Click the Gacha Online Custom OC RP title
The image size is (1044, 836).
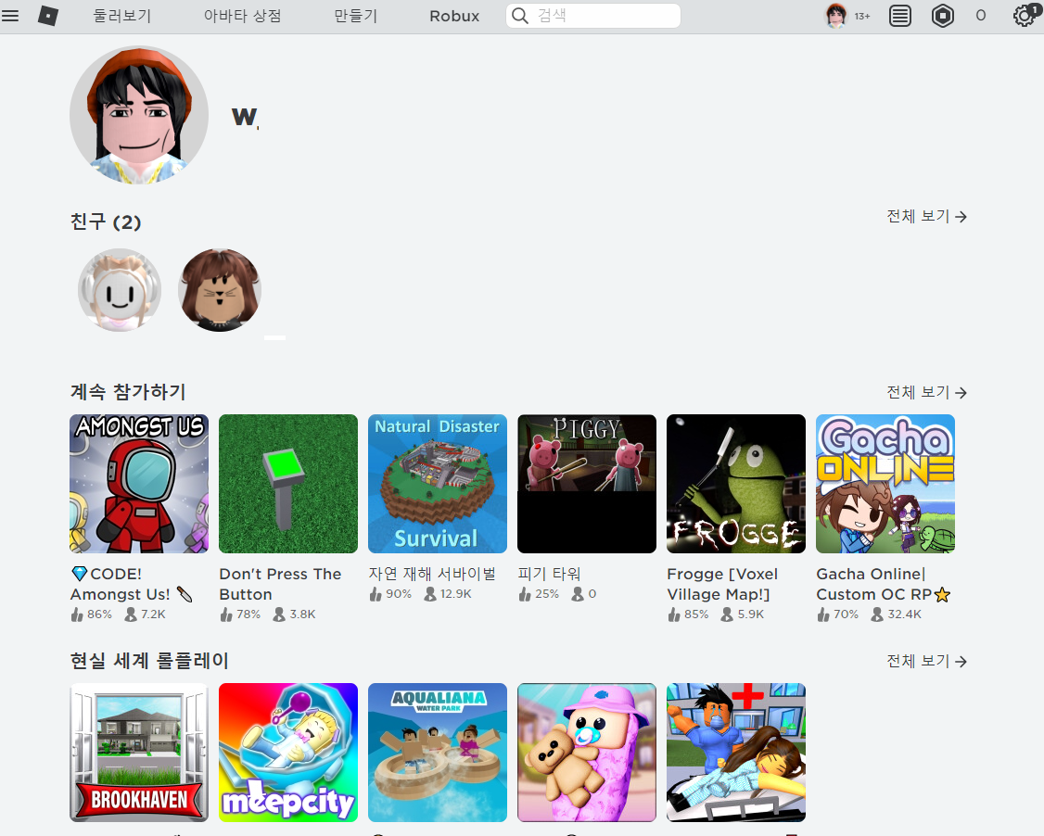[x=883, y=584]
